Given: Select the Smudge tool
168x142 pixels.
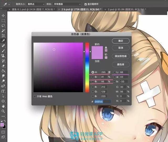Looking at the screenshot, I should tap(3, 76).
